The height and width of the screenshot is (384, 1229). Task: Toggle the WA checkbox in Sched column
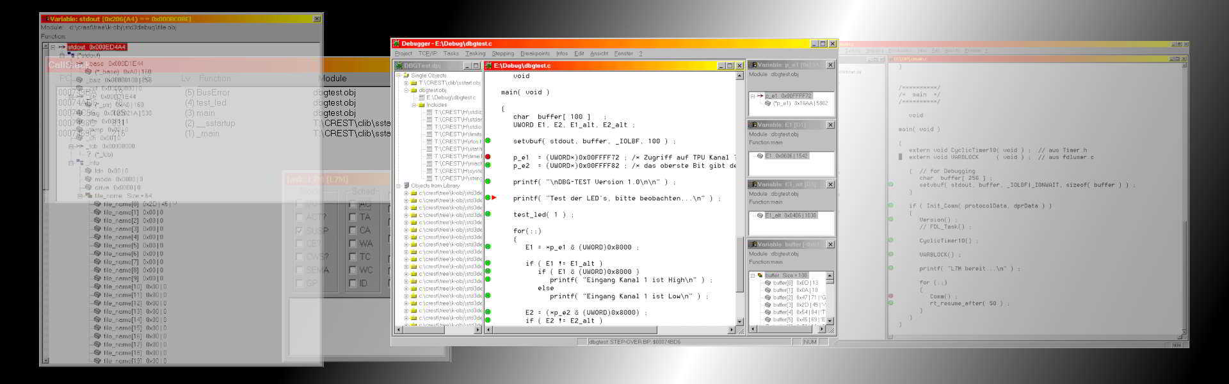pyautogui.click(x=352, y=243)
